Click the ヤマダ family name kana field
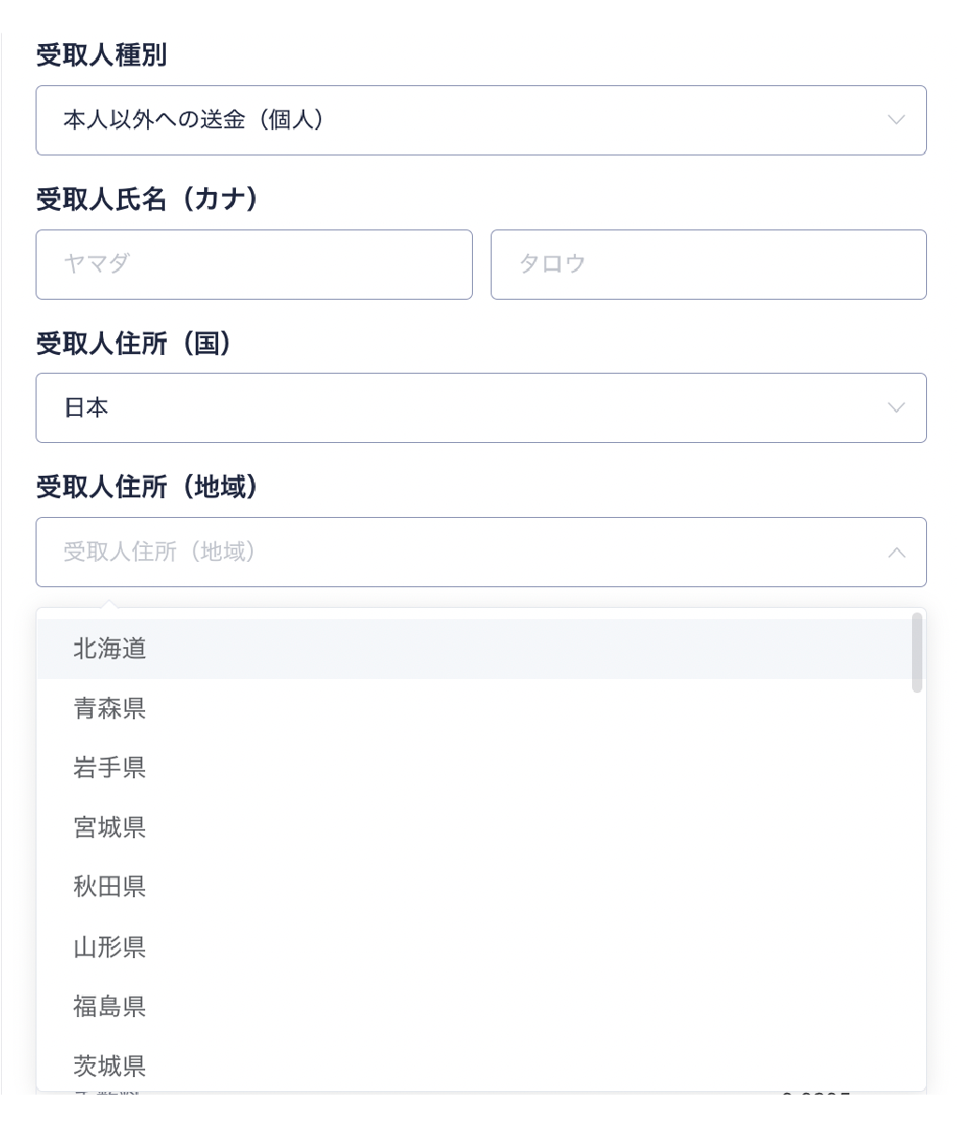Image resolution: width=957 pixels, height=1122 pixels. [254, 264]
